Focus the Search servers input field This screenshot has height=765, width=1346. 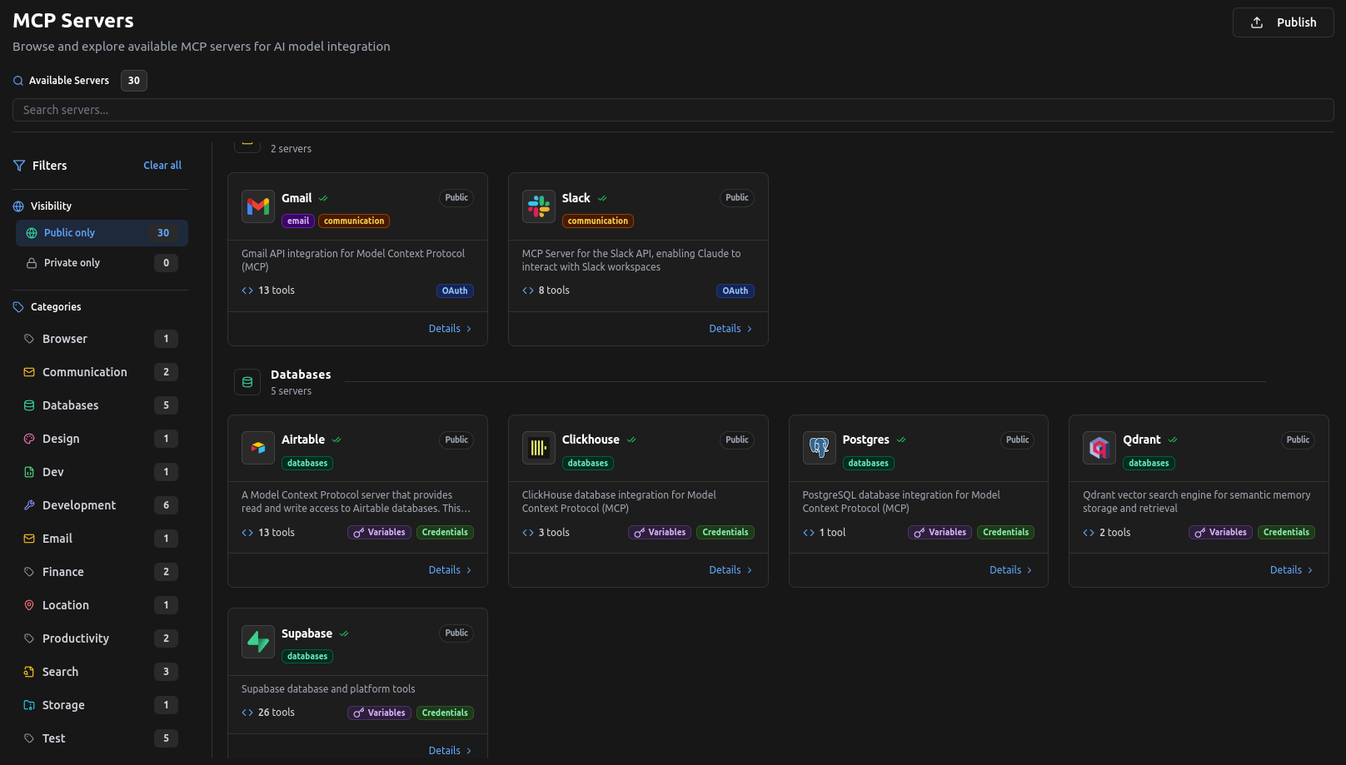[673, 110]
